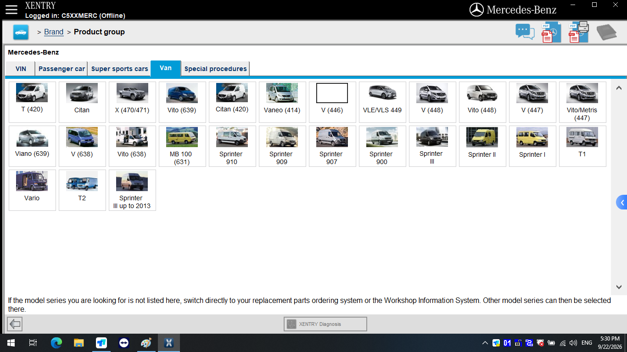Screen dimensions: 627x352
Task: Select the Vaneo (414) model
Action: point(282,102)
